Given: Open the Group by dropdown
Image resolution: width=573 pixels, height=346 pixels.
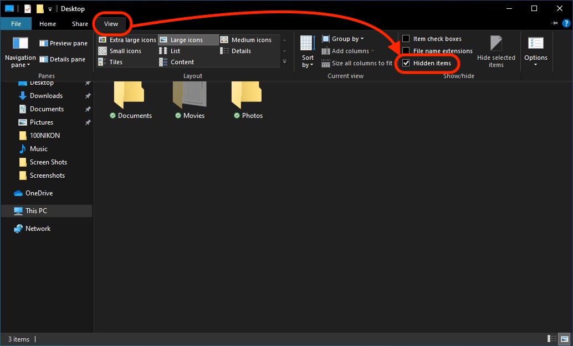Looking at the screenshot, I should [x=343, y=39].
